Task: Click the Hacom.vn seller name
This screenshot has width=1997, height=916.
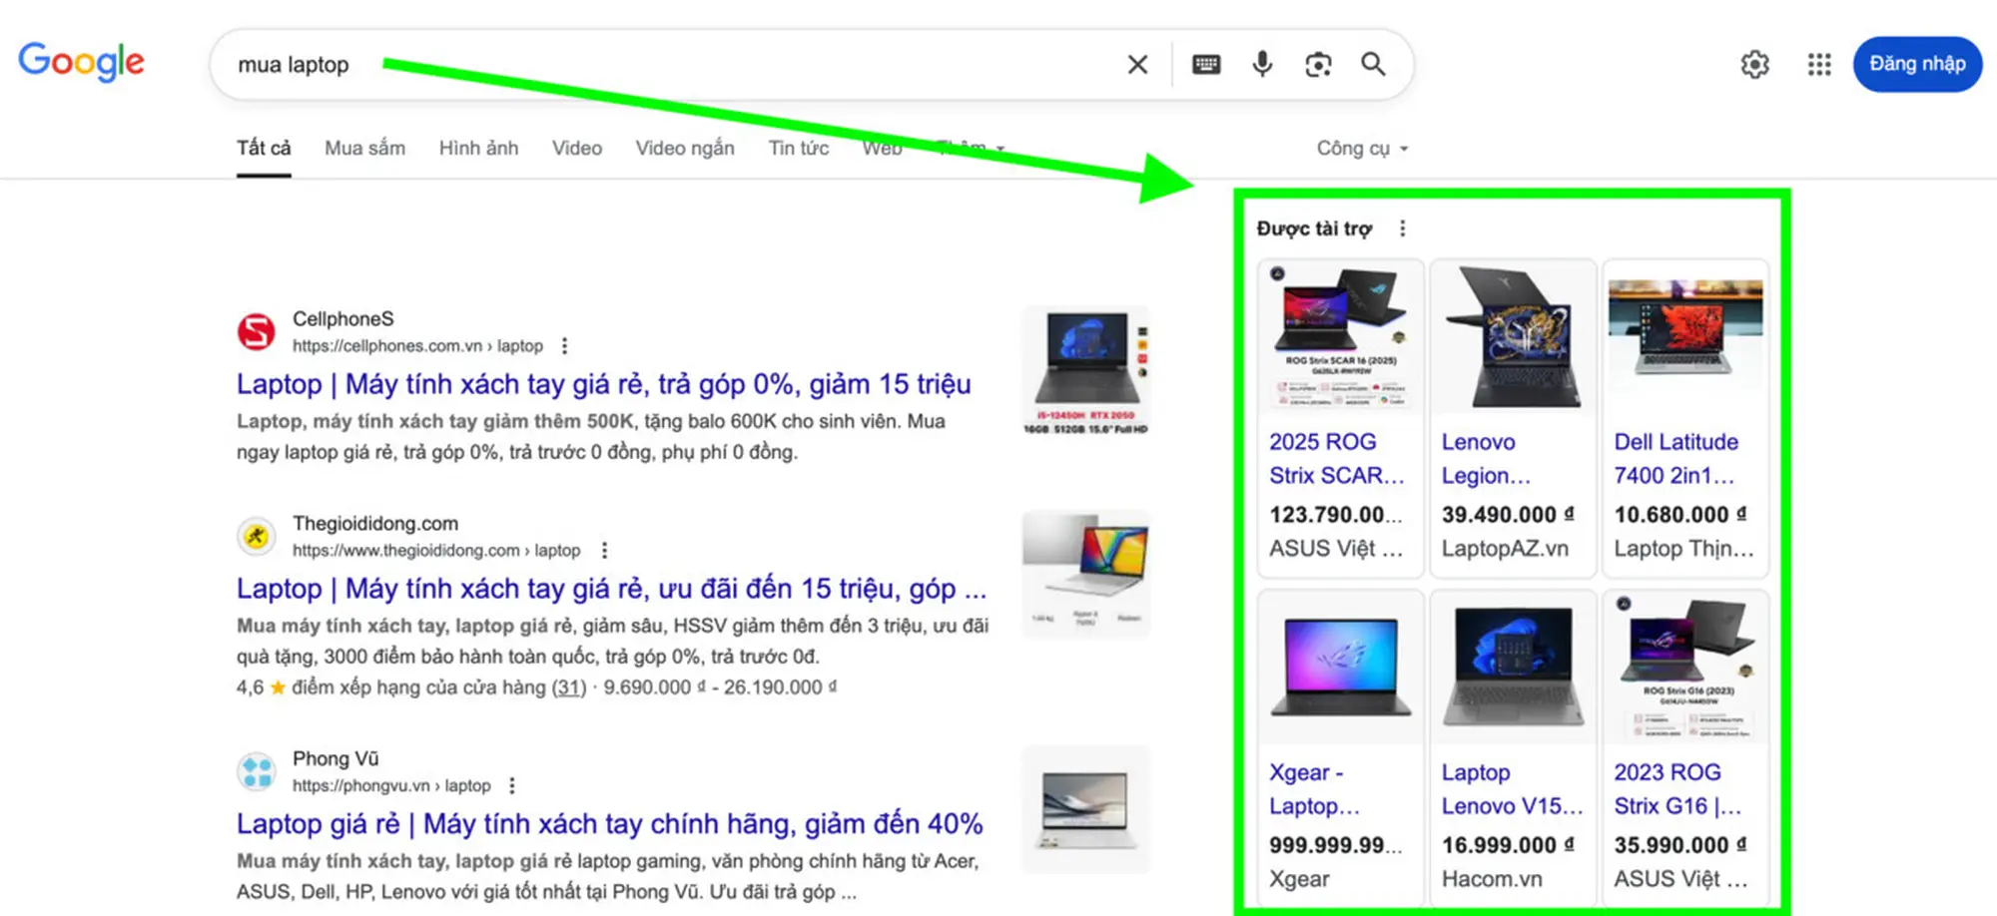Action: click(x=1492, y=879)
